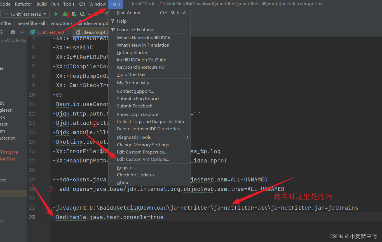Run JUnitTest.test2 with Coverage shield icon

(74, 14)
